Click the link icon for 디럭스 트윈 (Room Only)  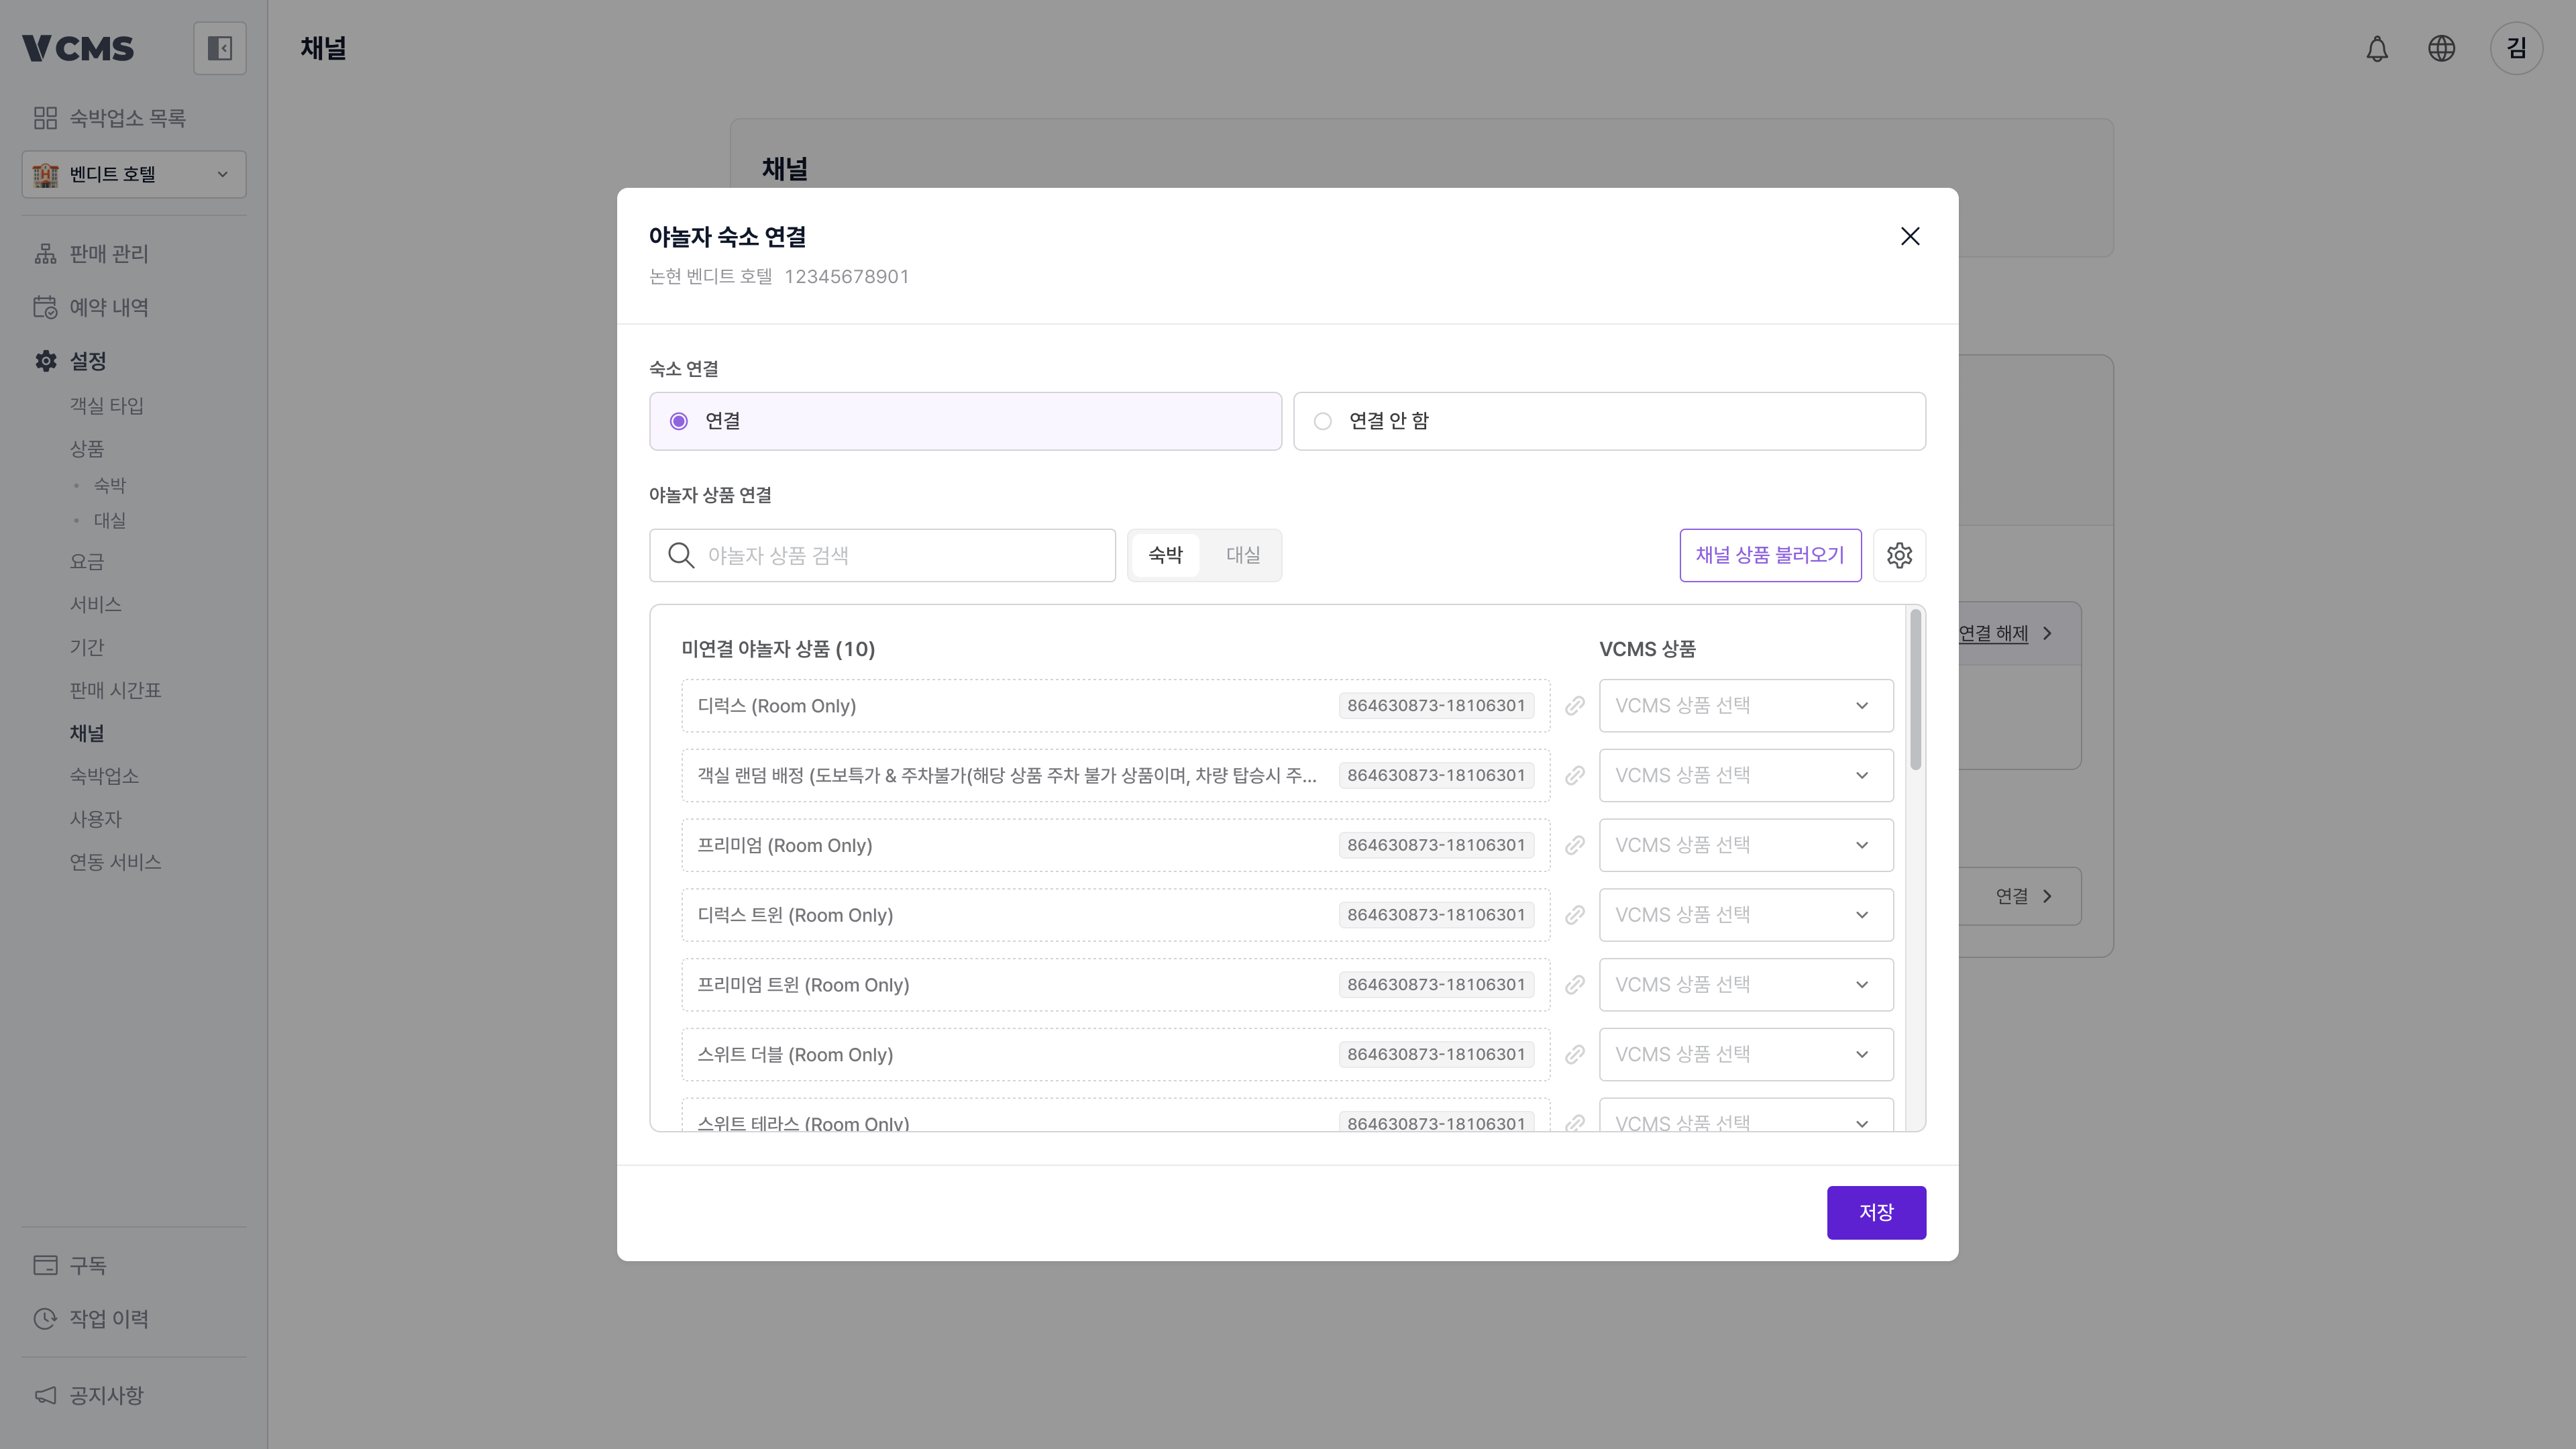coord(1575,915)
